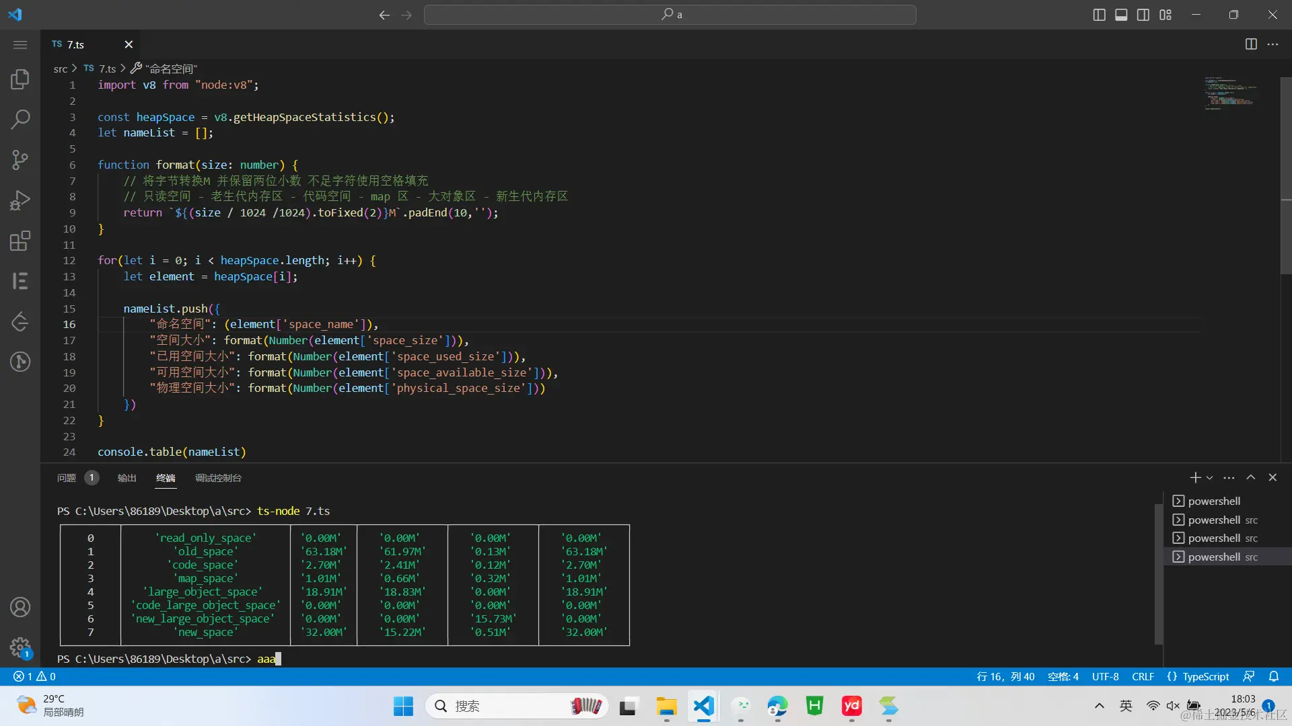Open the Explorer view in activity bar
The image size is (1292, 726).
tap(20, 79)
